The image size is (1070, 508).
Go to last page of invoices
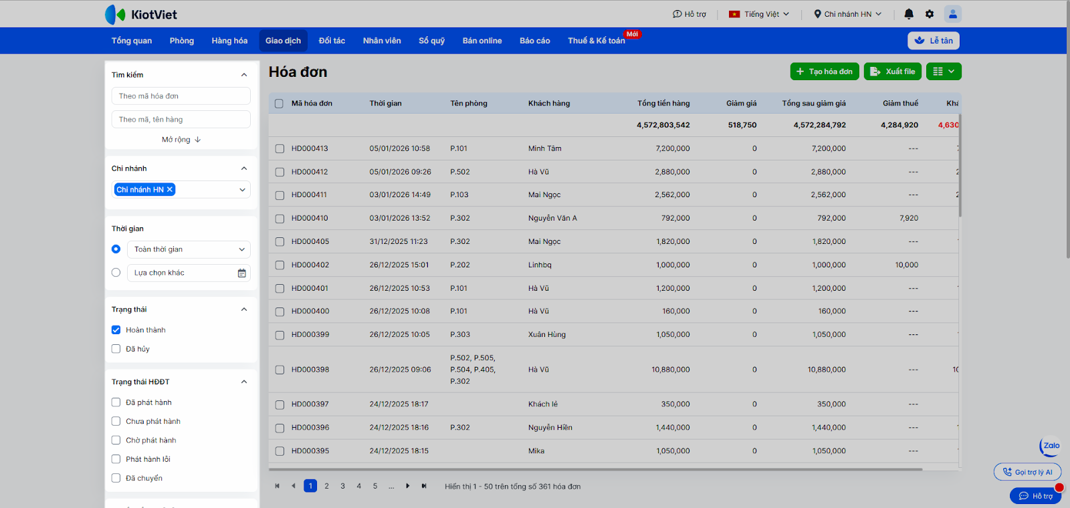[x=424, y=486]
